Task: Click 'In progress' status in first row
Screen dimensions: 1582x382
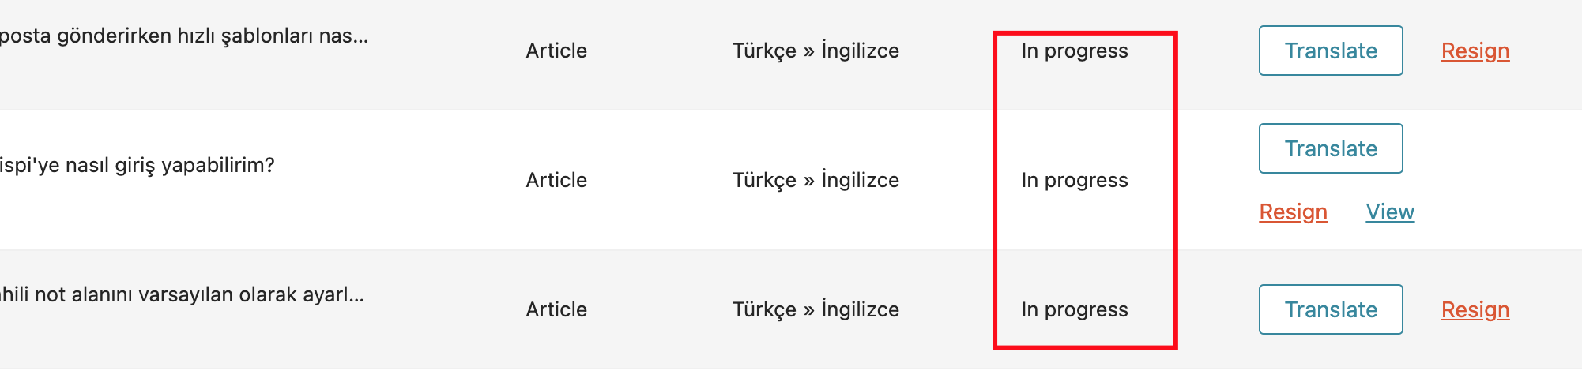Action: [1075, 51]
